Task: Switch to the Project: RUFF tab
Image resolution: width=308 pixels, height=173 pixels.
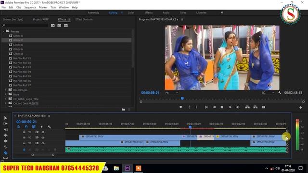Action: pos(40,19)
